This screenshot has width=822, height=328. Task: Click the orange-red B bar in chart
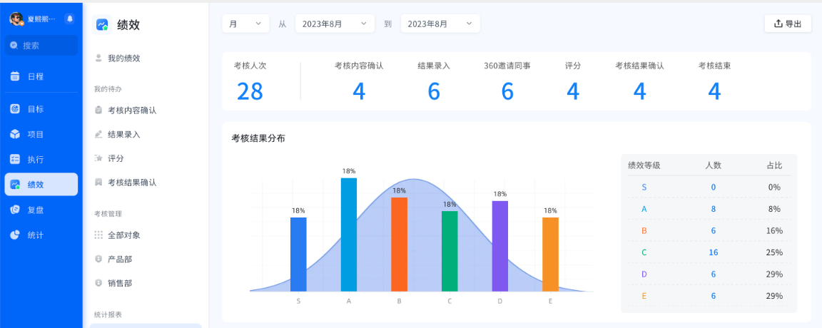tap(399, 244)
